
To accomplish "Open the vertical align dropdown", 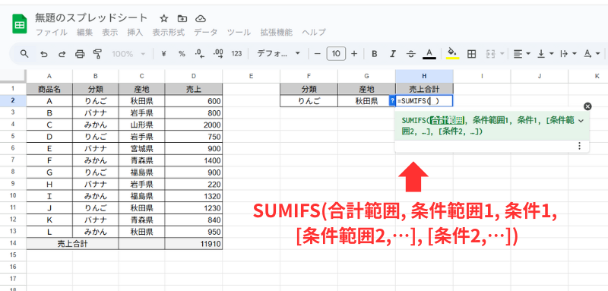I will click(x=545, y=53).
